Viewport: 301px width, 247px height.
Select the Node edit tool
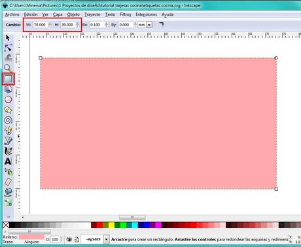[x=8, y=48]
